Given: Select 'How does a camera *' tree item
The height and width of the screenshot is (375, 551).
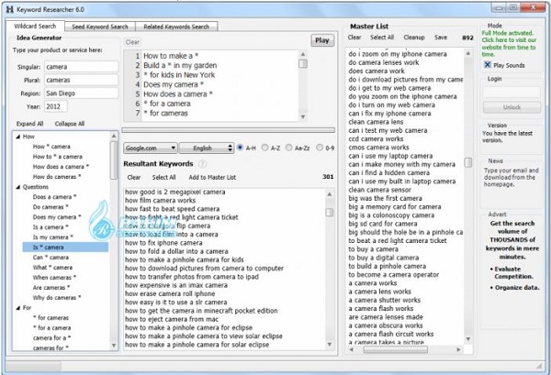Looking at the screenshot, I should [x=62, y=167].
